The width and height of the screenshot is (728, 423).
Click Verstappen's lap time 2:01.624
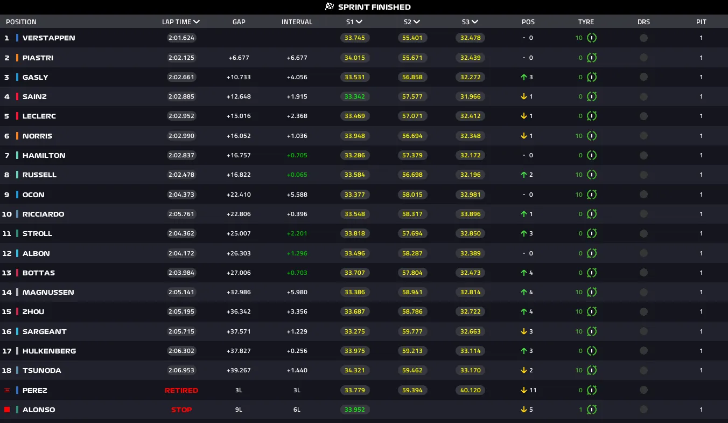pyautogui.click(x=181, y=38)
